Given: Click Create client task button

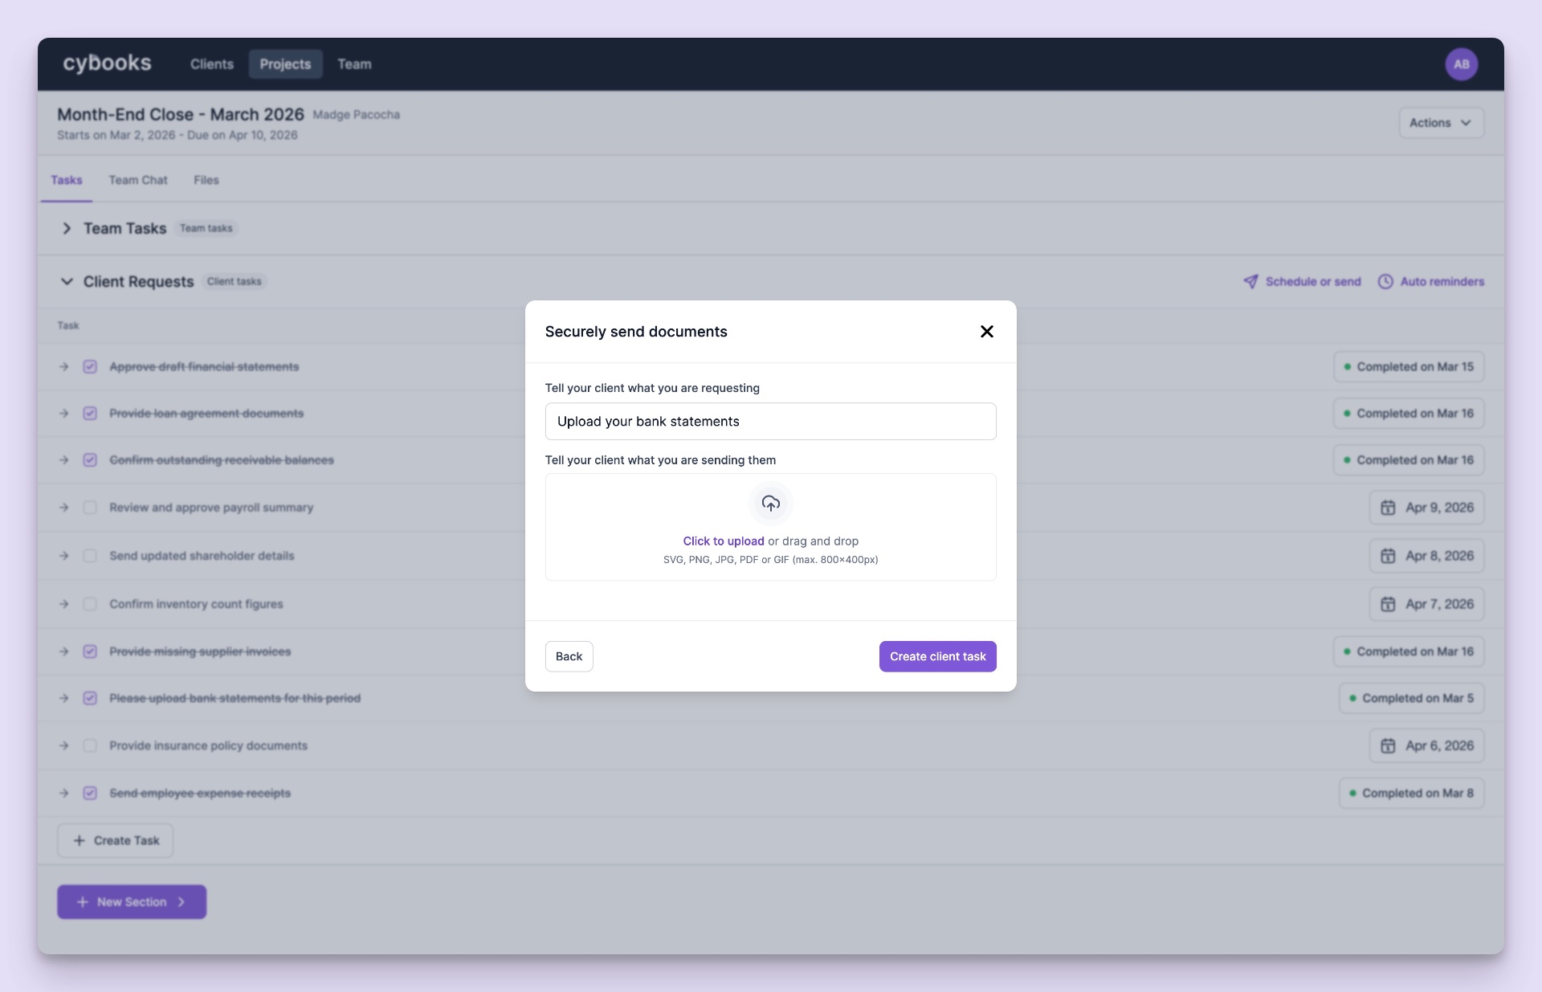Looking at the screenshot, I should pos(937,656).
